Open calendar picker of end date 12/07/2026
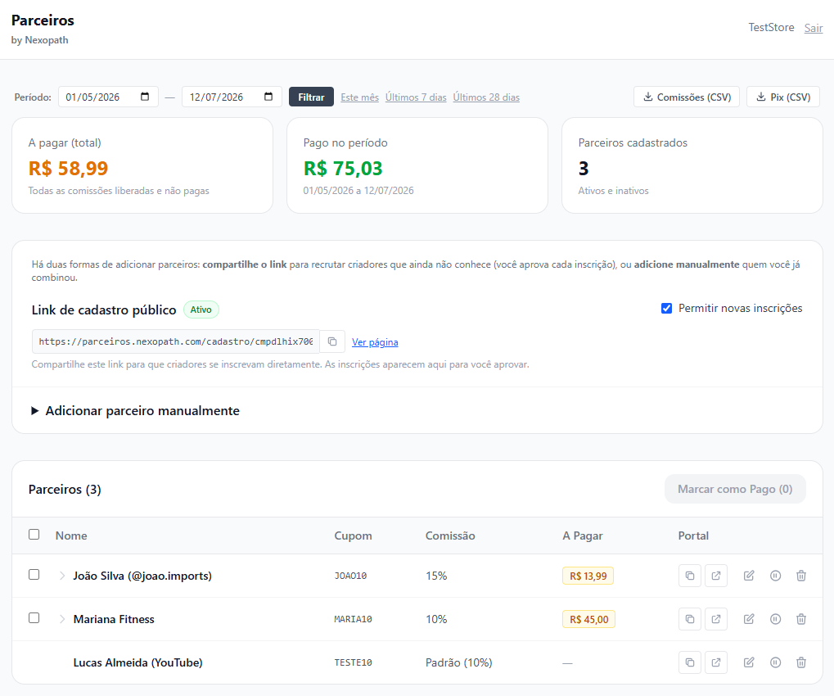This screenshot has height=696, width=834. click(268, 97)
